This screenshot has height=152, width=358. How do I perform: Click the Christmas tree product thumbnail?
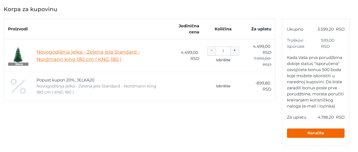tap(18, 56)
